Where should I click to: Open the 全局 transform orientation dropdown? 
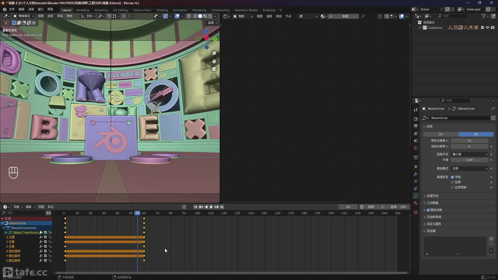pos(88,16)
